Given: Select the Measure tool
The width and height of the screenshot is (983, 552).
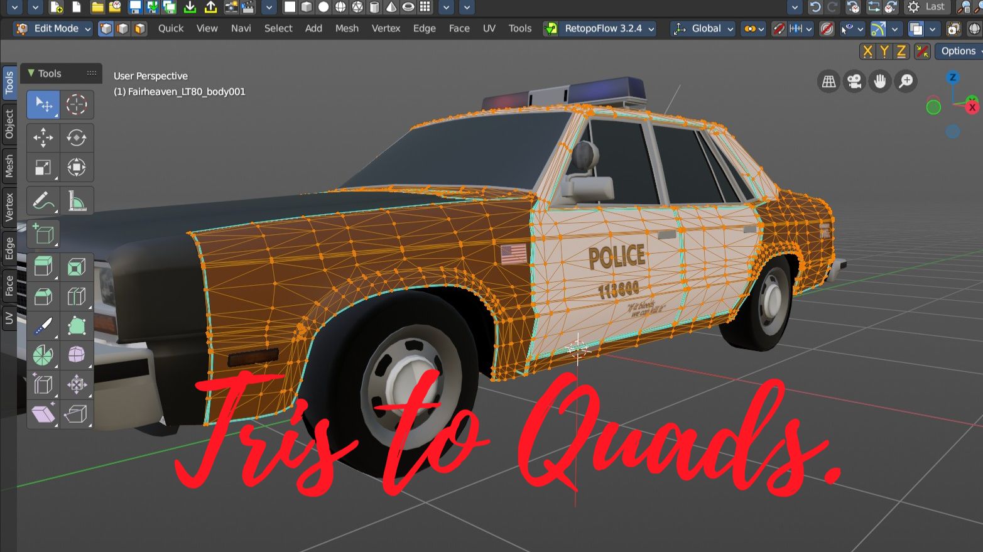Looking at the screenshot, I should click(x=77, y=201).
